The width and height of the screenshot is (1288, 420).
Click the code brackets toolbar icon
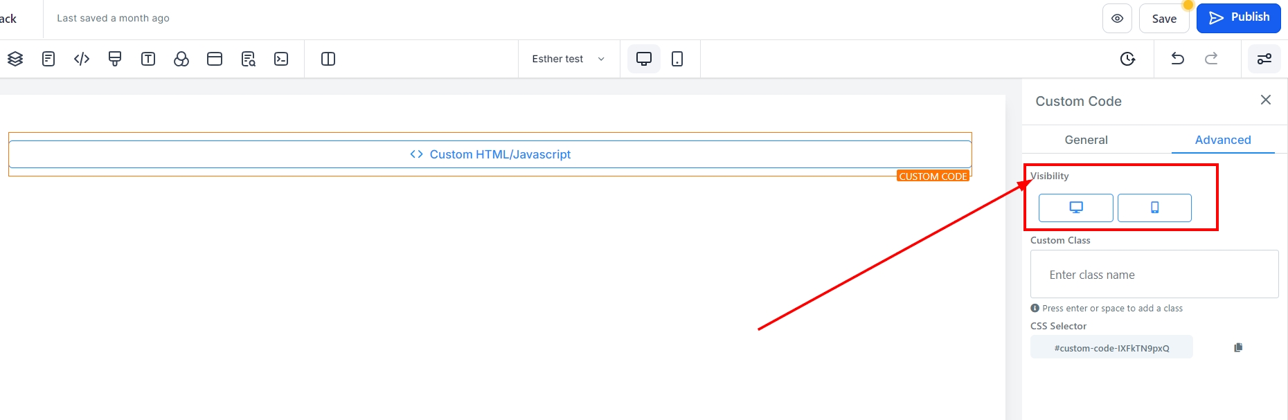[82, 59]
